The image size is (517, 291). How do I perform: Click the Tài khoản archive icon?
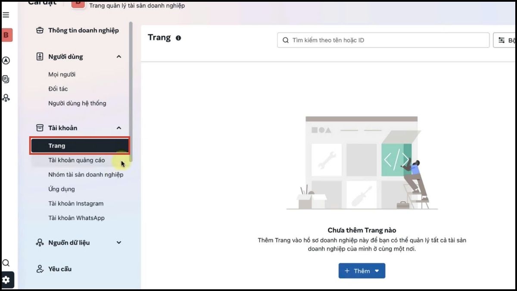click(40, 128)
